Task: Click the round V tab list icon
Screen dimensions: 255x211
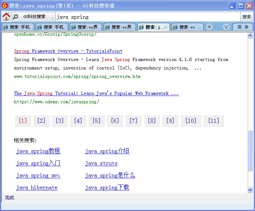Action: (227, 27)
